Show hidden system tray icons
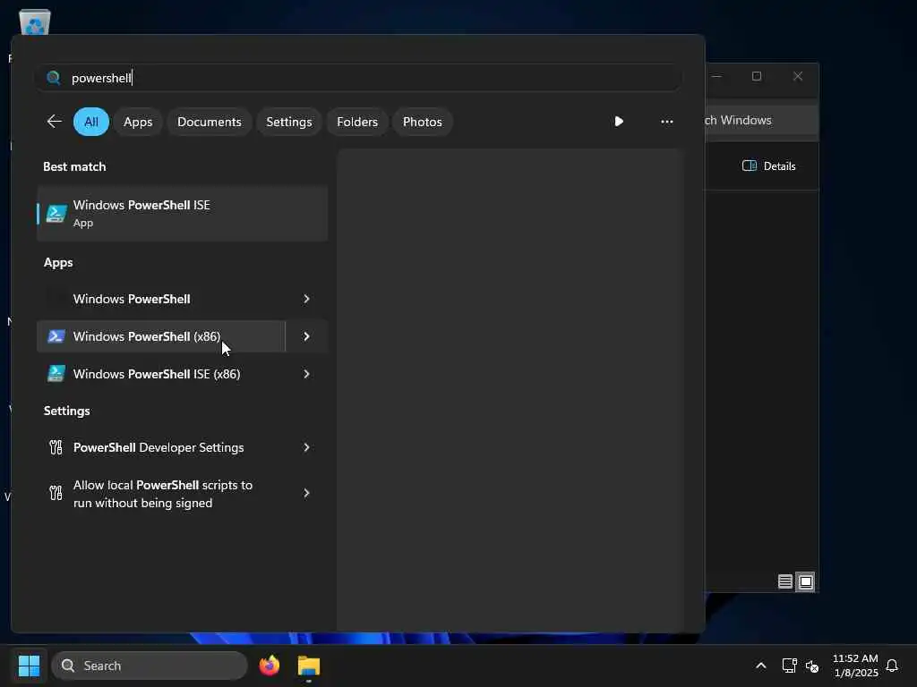The height and width of the screenshot is (687, 917). (761, 666)
